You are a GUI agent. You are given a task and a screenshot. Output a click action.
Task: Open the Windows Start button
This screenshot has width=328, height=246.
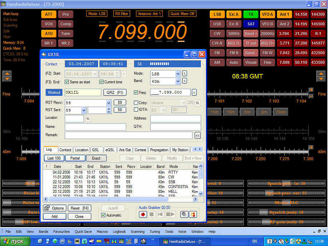point(15,241)
